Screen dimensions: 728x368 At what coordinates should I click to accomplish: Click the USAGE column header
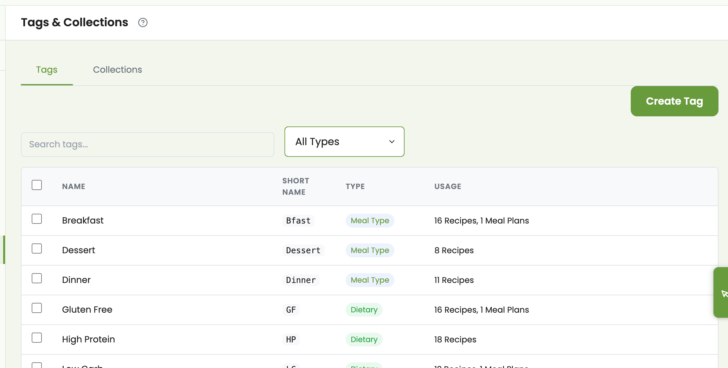click(x=448, y=187)
